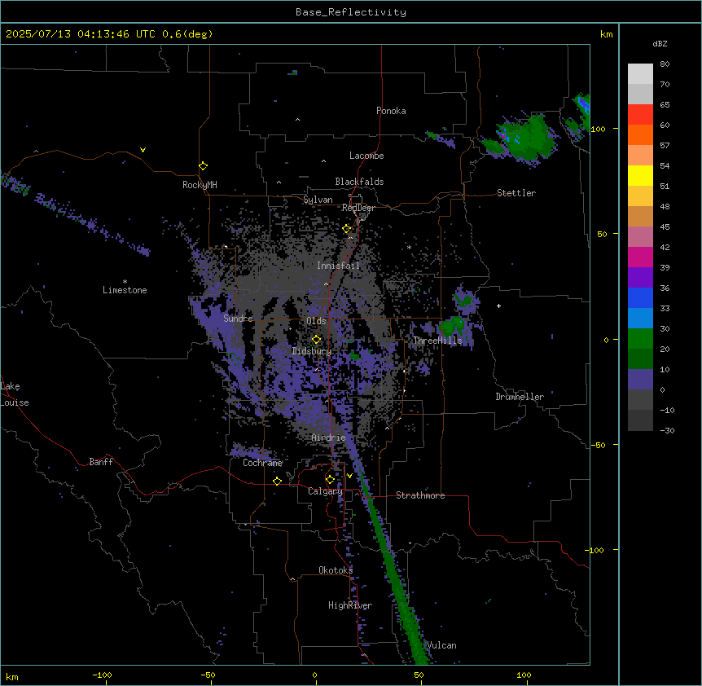702x686 pixels.
Task: Click the -30 value at legend bottom
Action: coord(667,431)
